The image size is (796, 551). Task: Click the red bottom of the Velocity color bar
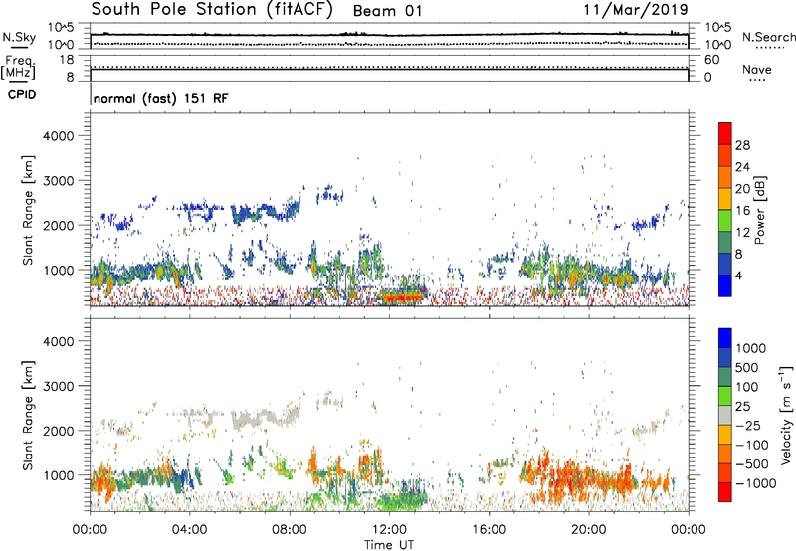(725, 492)
